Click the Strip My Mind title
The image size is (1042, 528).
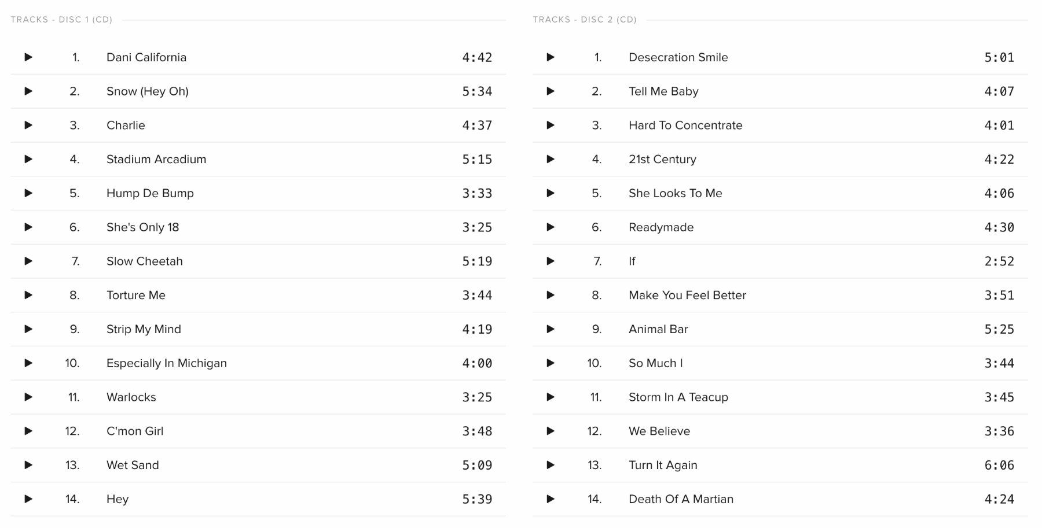(x=144, y=329)
